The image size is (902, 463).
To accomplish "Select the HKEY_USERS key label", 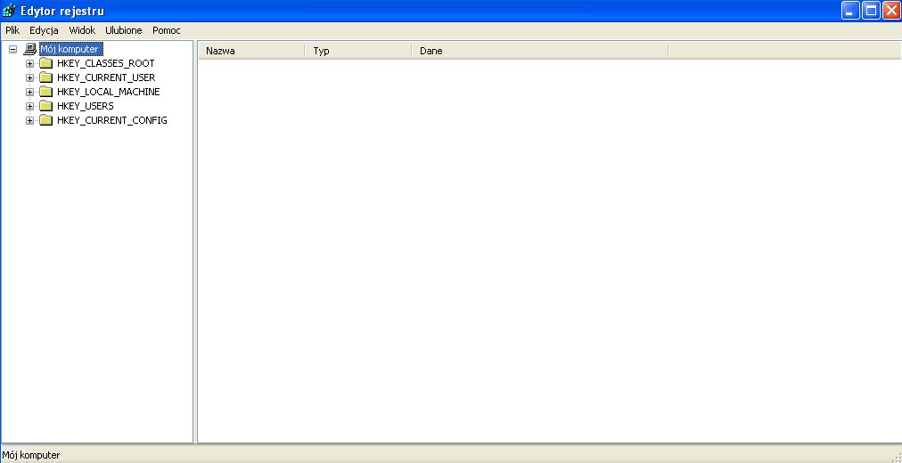I will [x=86, y=107].
